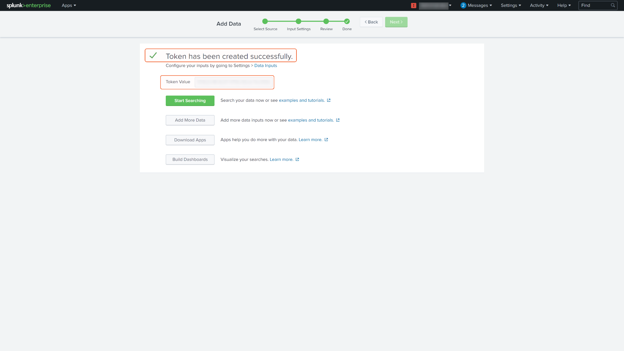Click the Select Source progress step dot
624x351 pixels.
(265, 21)
